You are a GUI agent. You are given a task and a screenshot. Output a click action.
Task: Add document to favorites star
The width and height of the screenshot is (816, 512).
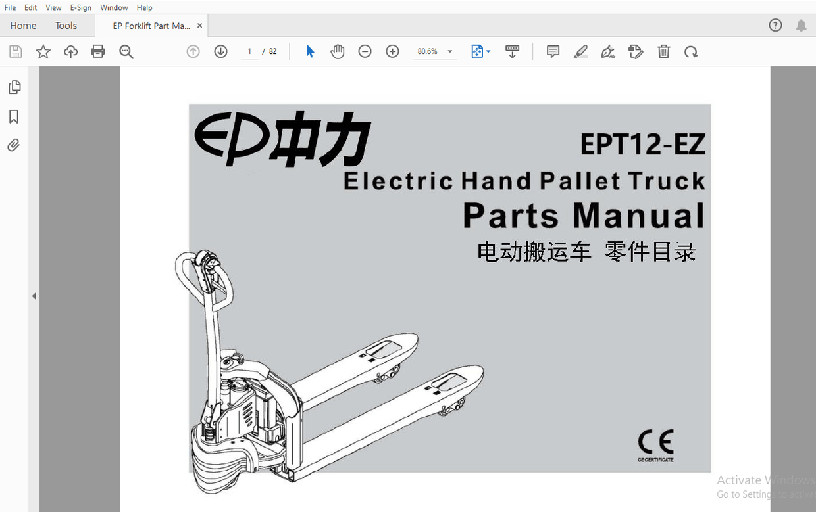42,51
